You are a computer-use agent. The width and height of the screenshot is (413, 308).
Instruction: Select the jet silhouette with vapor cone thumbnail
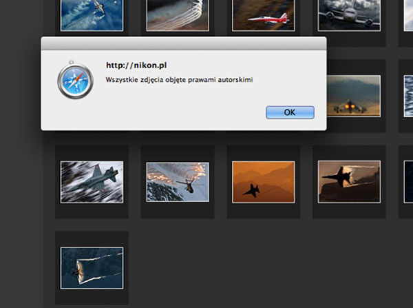pos(349,182)
